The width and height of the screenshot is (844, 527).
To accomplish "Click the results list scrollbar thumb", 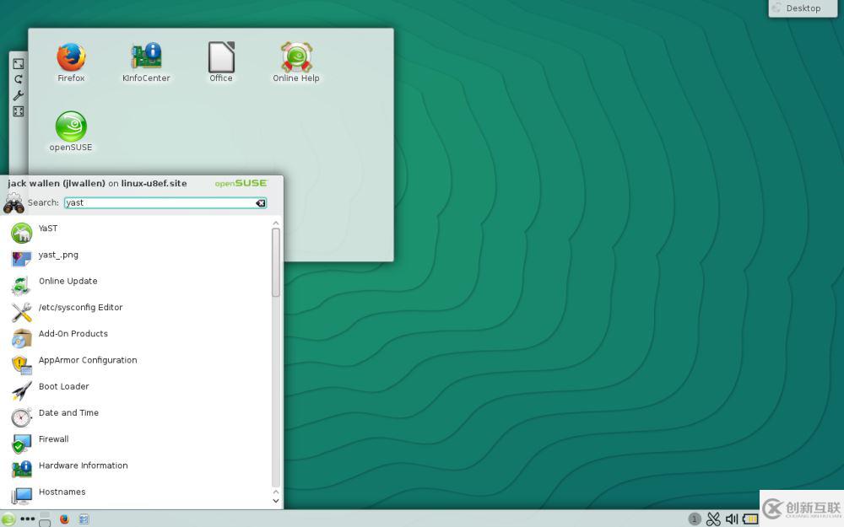I will pos(276,262).
